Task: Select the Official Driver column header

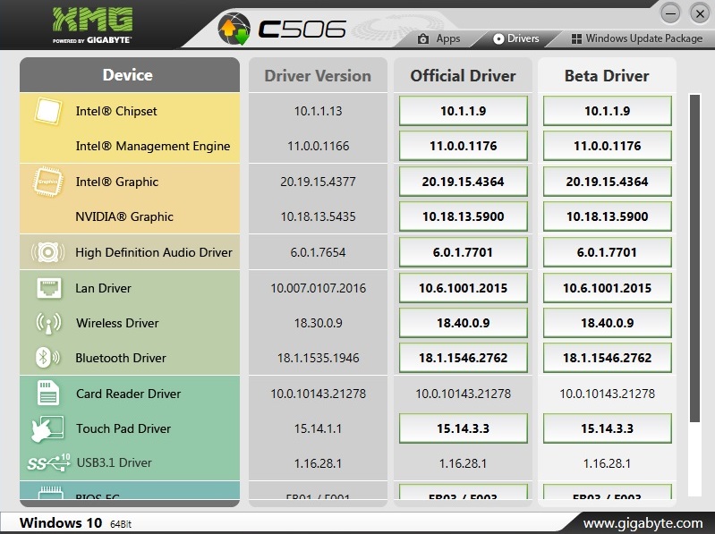Action: pyautogui.click(x=463, y=76)
